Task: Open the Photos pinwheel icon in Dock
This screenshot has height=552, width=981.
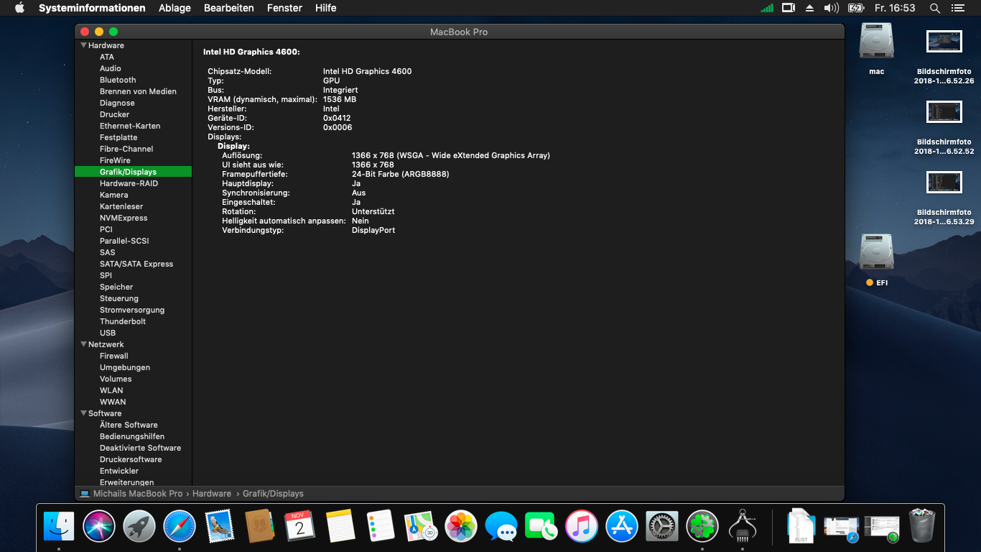Action: click(461, 526)
